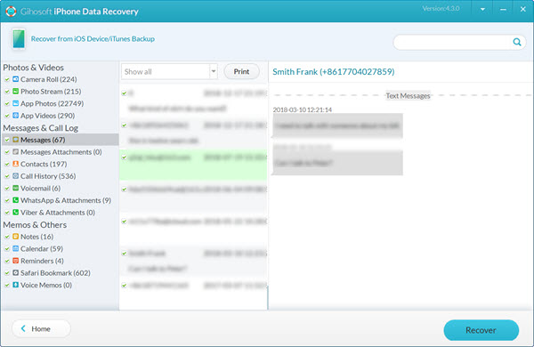Open Calendar (59) category
The height and width of the screenshot is (347, 534).
(x=42, y=248)
